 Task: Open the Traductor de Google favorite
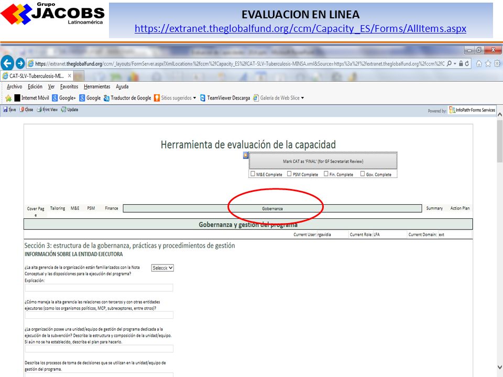coord(127,98)
